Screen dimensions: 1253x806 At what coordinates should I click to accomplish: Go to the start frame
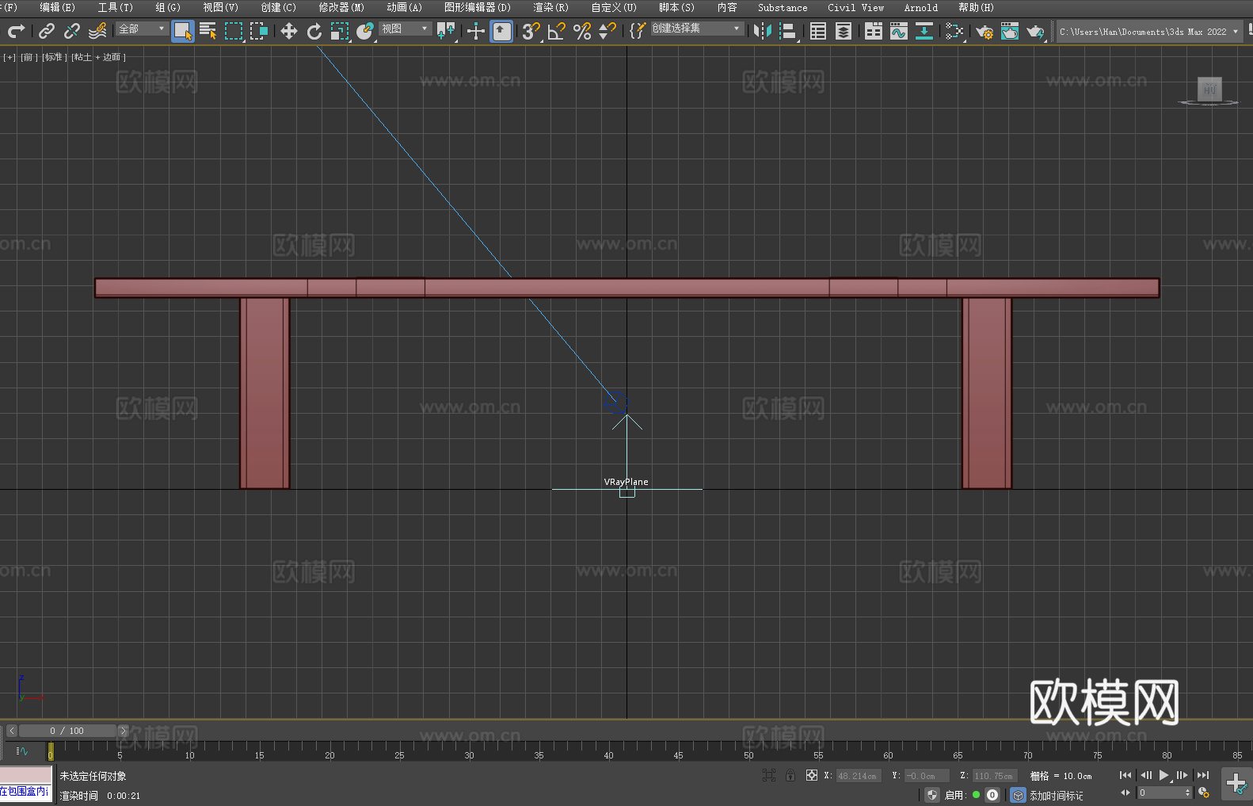[x=1125, y=775]
